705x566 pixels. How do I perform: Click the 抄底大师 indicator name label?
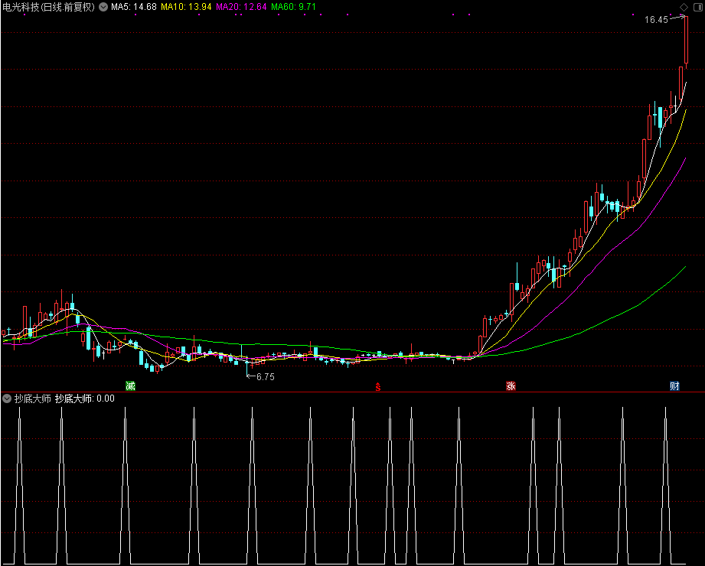tap(32, 398)
